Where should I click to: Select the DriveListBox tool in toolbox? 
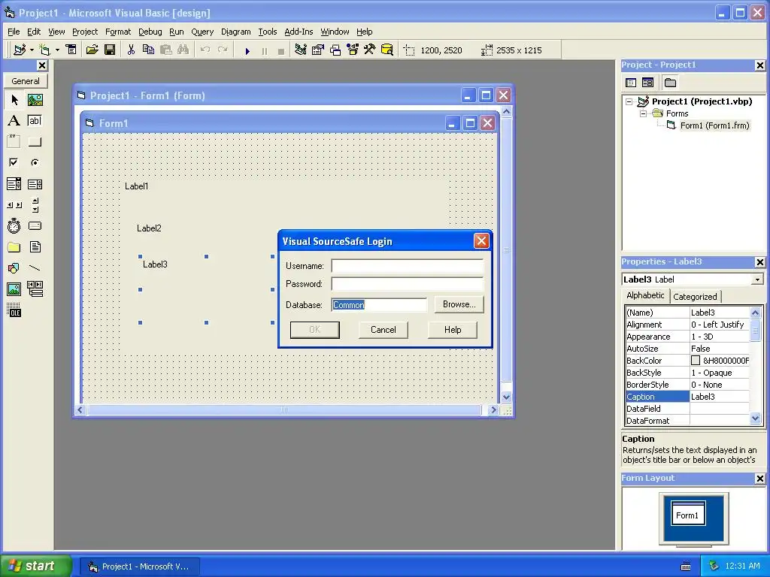click(x=35, y=225)
